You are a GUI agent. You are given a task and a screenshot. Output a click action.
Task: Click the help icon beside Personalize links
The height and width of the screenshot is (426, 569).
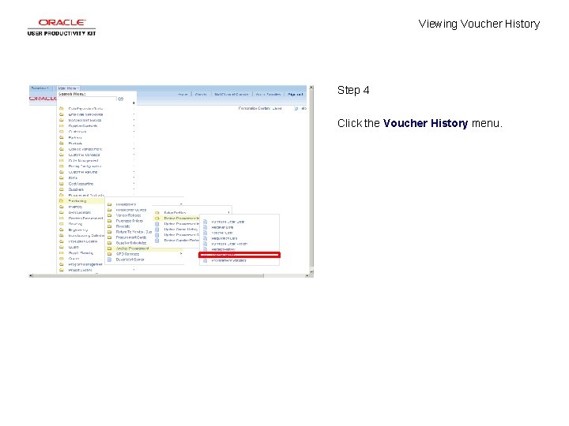(x=296, y=108)
